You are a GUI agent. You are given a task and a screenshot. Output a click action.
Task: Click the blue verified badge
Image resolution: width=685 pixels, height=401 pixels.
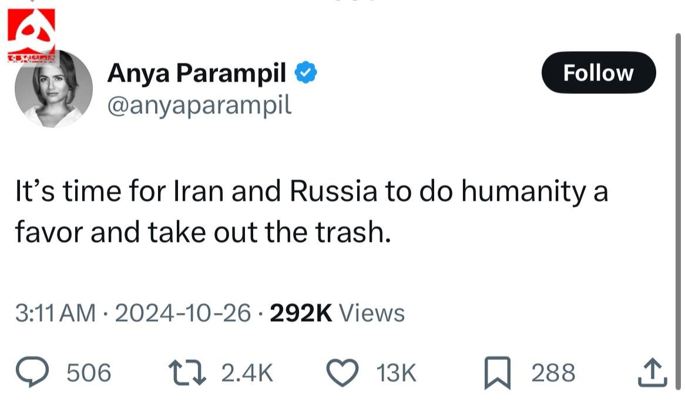306,72
